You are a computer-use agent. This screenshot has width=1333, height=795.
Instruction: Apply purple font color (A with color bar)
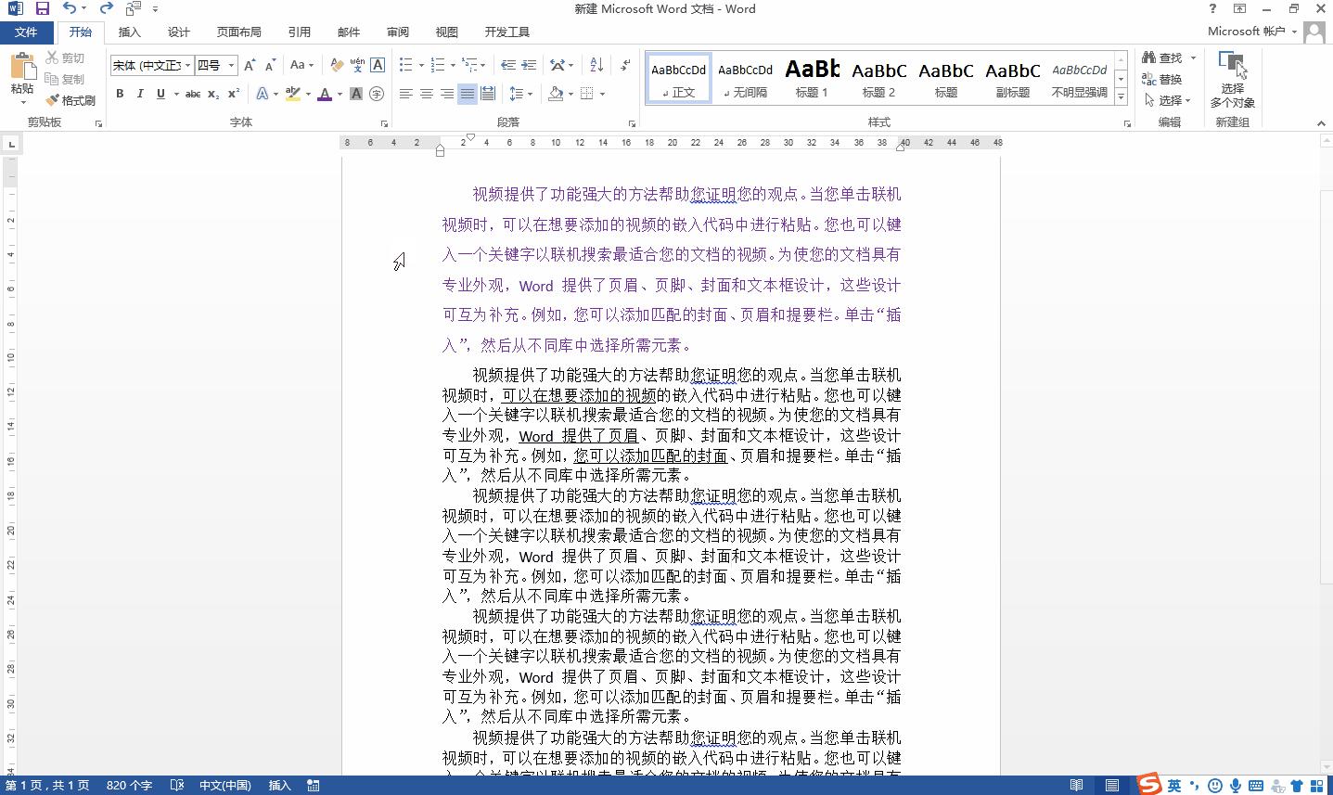point(324,94)
